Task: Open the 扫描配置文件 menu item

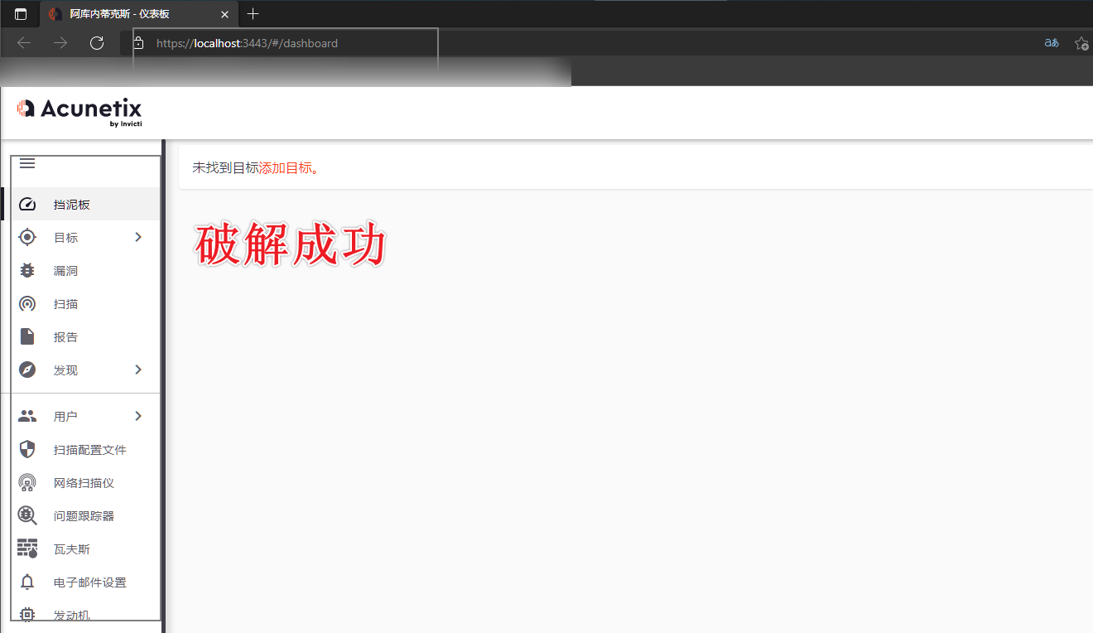Action: coord(82,450)
